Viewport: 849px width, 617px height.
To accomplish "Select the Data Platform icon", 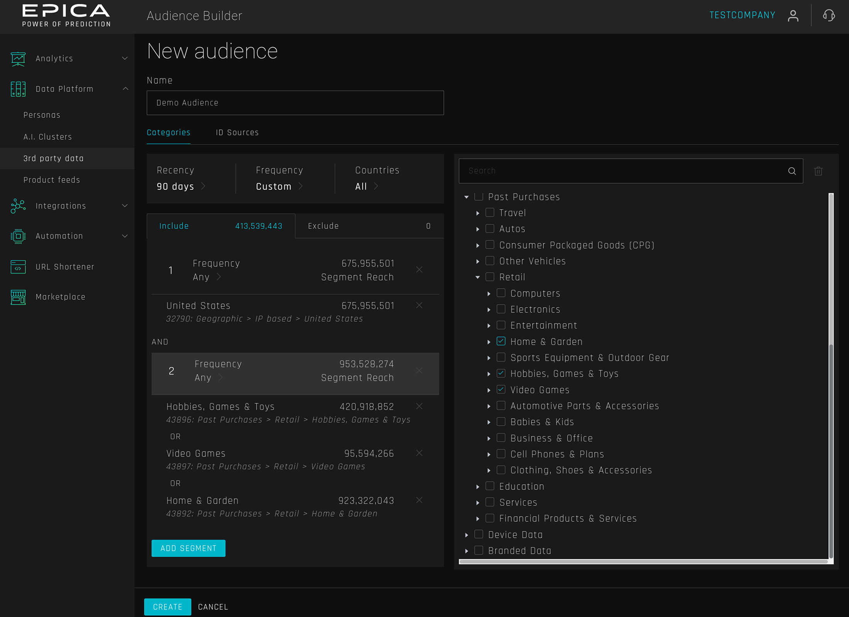I will pos(18,89).
